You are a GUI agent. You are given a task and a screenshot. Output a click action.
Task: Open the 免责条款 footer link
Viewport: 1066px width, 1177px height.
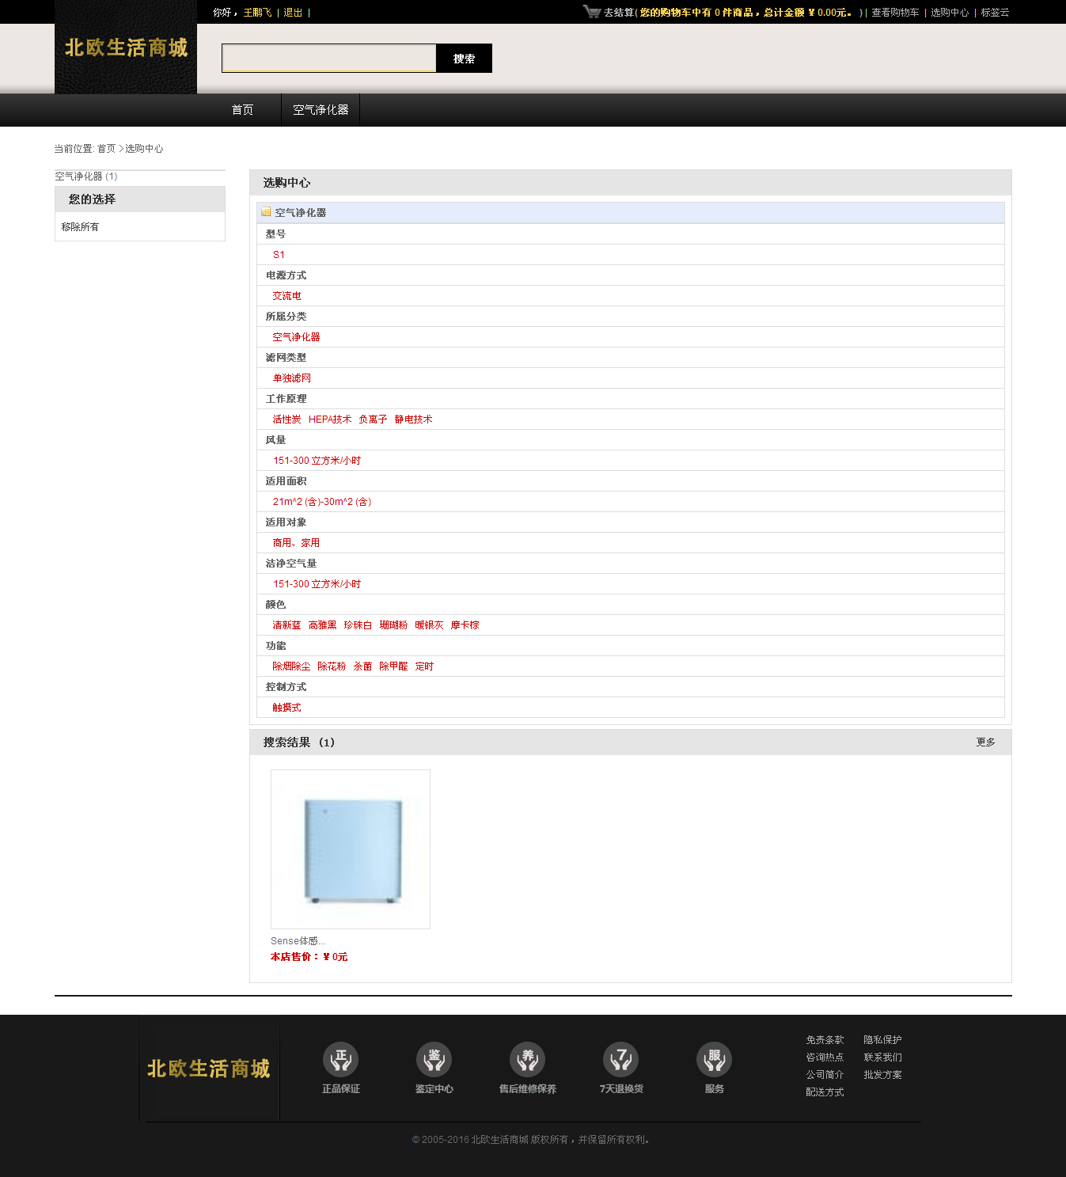tap(825, 1039)
